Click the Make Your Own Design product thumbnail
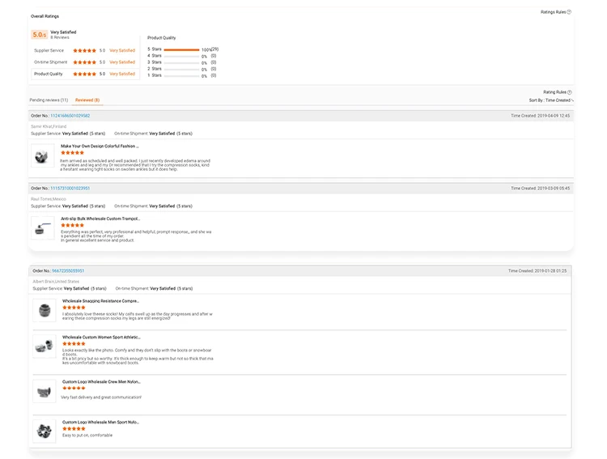 point(42,155)
